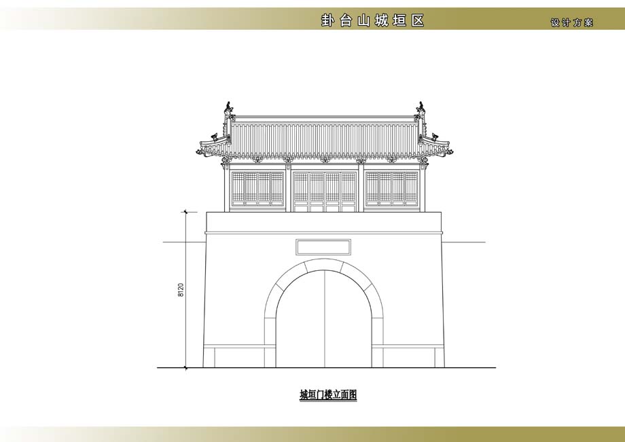
Task: Select the left lattice window bay
Action: pos(257,188)
